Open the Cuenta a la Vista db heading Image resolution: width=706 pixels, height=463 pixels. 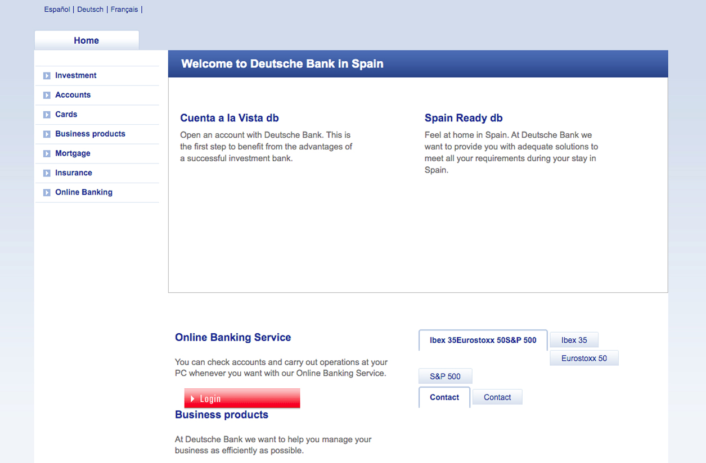230,118
